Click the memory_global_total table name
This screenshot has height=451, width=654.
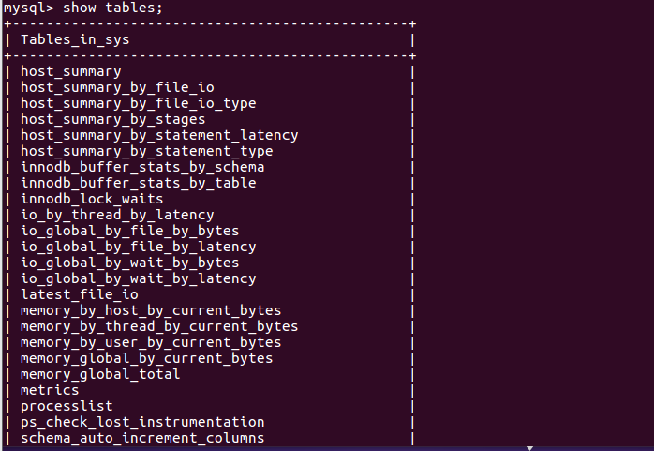click(x=100, y=374)
